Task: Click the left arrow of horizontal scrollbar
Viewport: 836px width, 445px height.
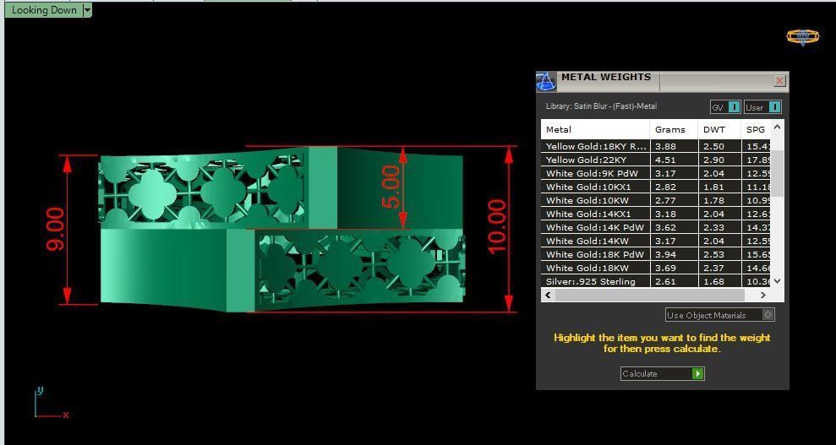Action: [549, 295]
